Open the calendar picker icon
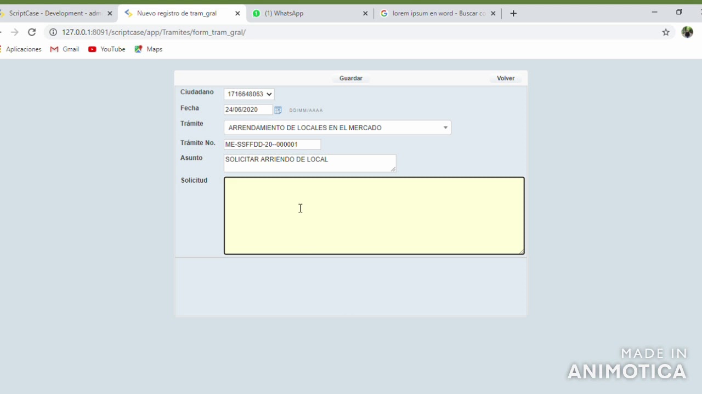 point(278,110)
